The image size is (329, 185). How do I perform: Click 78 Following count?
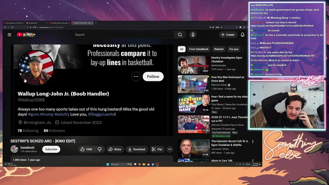(28, 131)
